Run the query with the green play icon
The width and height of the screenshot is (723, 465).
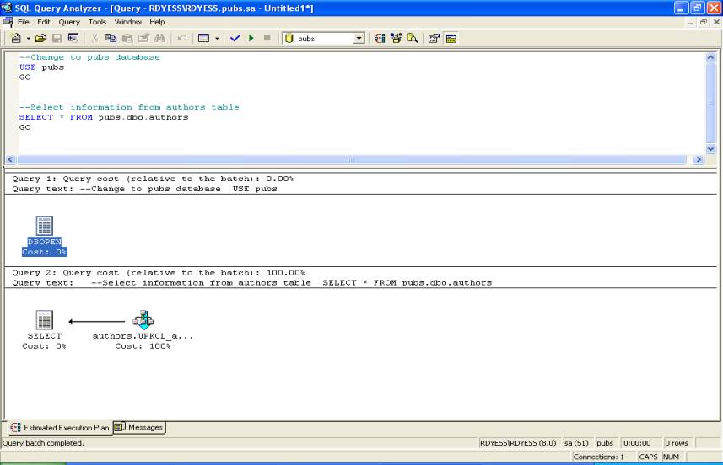pos(251,38)
